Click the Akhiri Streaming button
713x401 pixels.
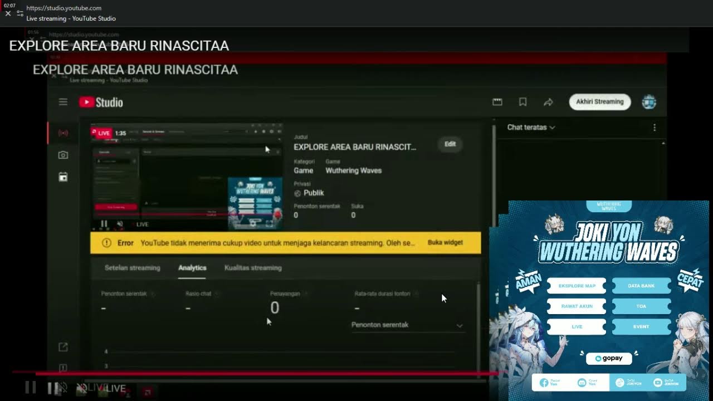600,102
